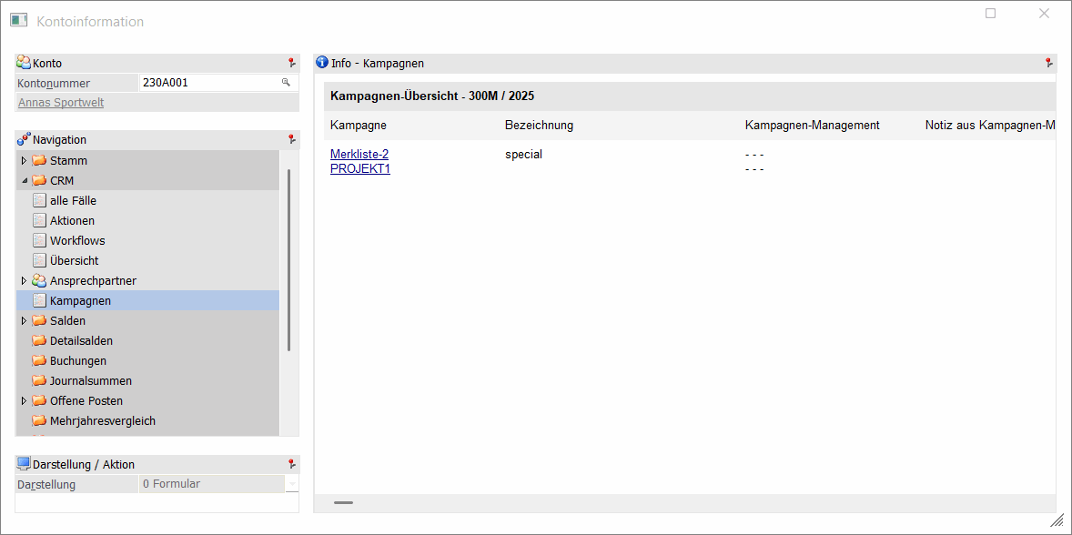The width and height of the screenshot is (1072, 535).
Task: Open the Darstellung dropdown arrow
Action: coord(293,484)
